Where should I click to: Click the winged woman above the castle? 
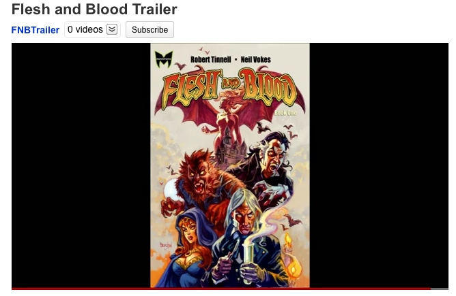[228, 116]
